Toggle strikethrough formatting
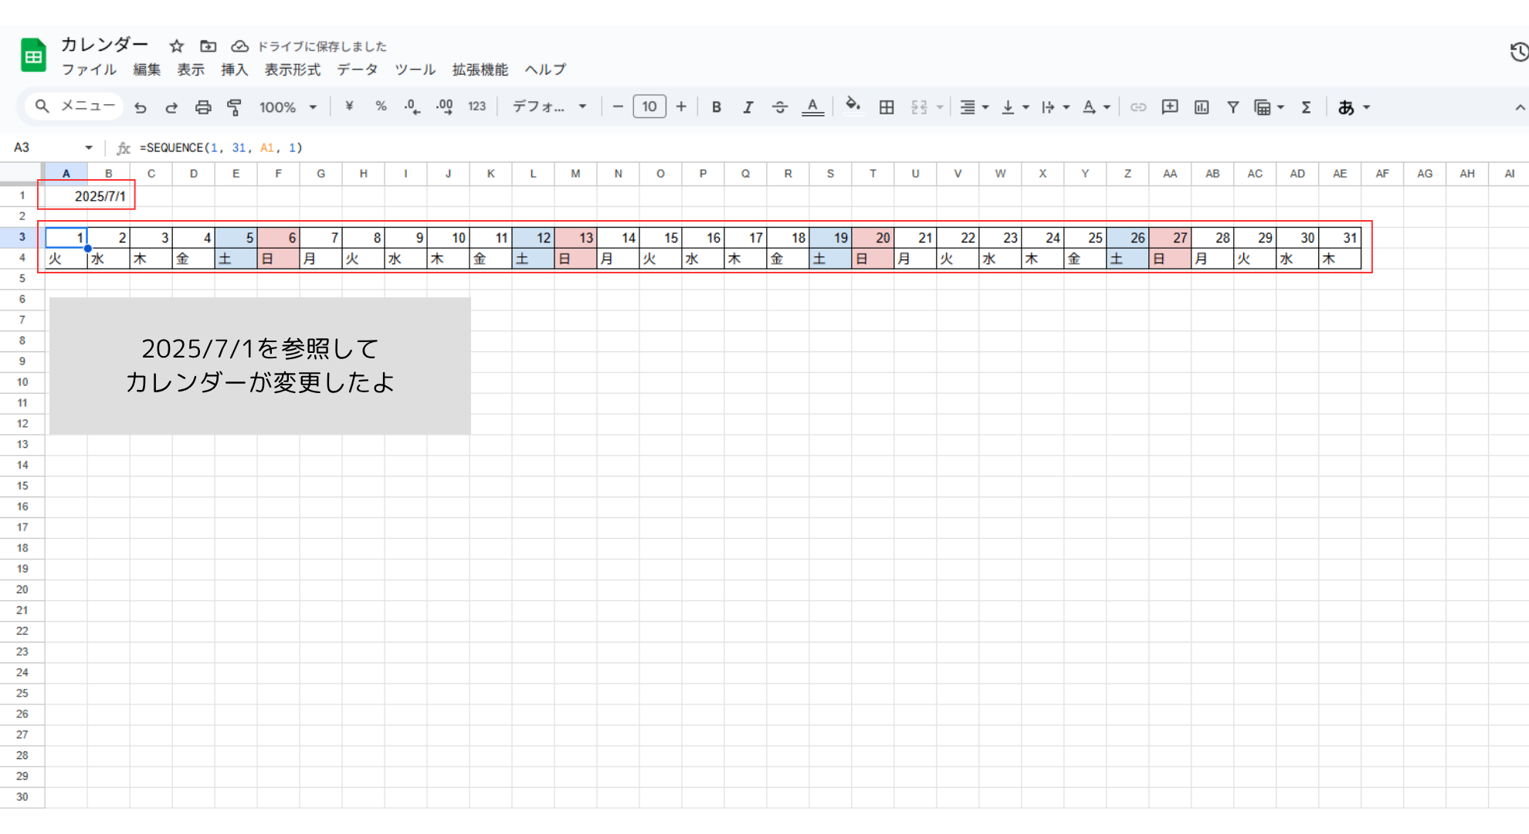Screen dimensions: 1529x834 (x=780, y=107)
